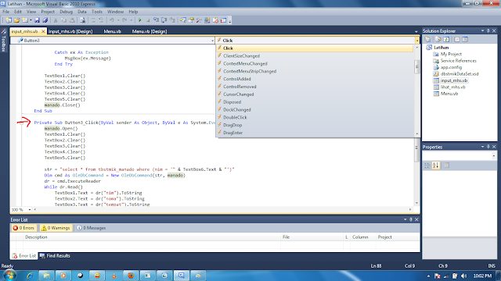Pin the Solution Explorer panel with auto-hide
This screenshot has width=501, height=281.
coord(488,31)
